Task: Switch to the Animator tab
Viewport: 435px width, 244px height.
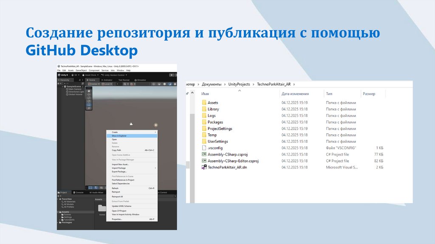Action: 107,80
